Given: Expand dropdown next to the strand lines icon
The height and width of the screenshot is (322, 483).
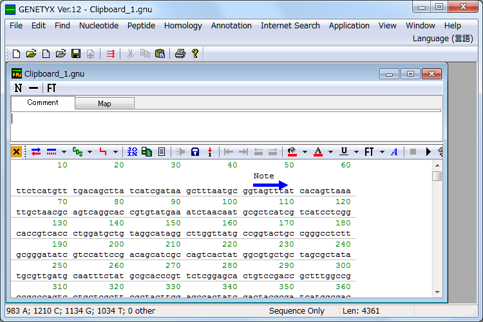Looking at the screenshot, I should pos(64,151).
